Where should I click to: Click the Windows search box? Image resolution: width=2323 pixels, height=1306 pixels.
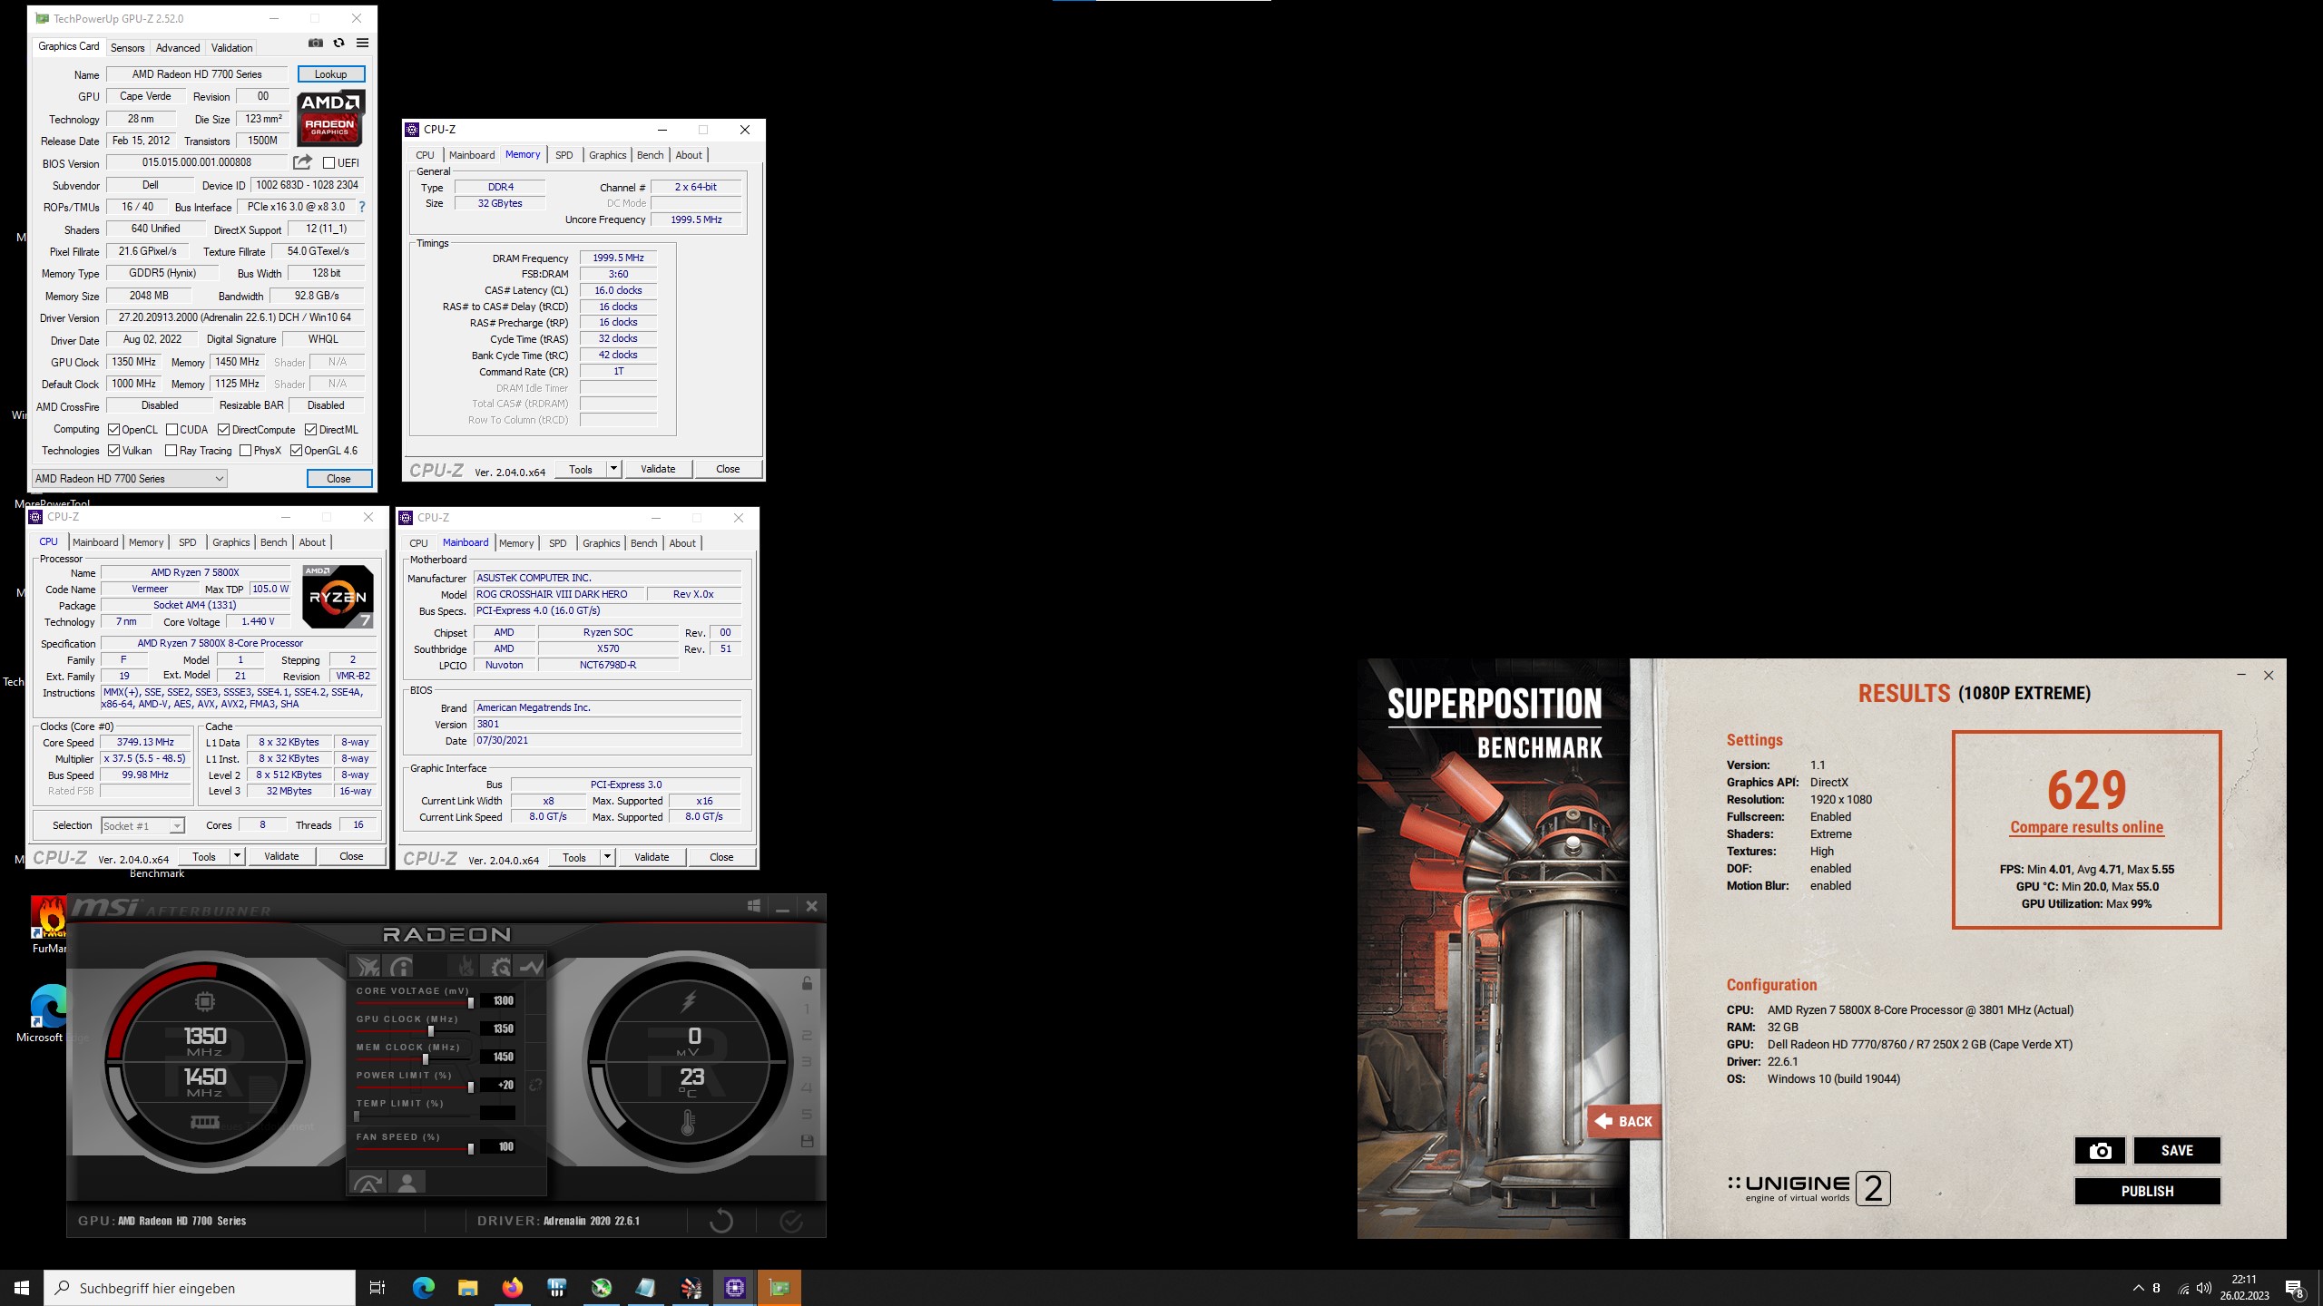point(200,1288)
